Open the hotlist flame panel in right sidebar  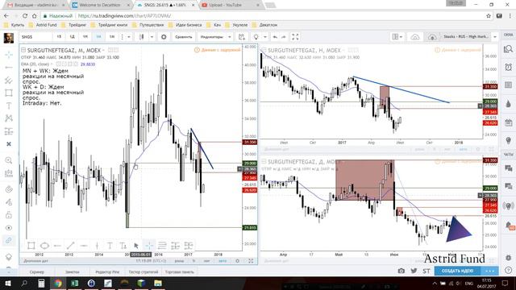click(x=509, y=104)
